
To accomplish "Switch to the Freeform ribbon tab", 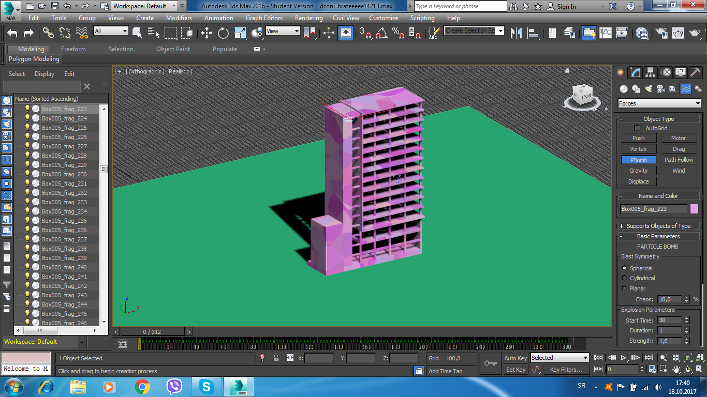I will pyautogui.click(x=73, y=49).
